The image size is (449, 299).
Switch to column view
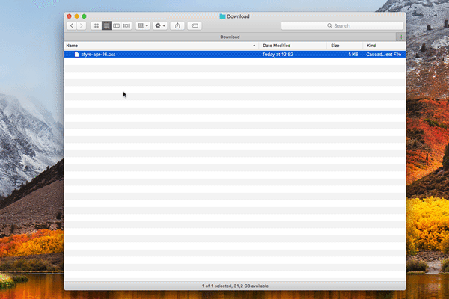[x=116, y=25]
